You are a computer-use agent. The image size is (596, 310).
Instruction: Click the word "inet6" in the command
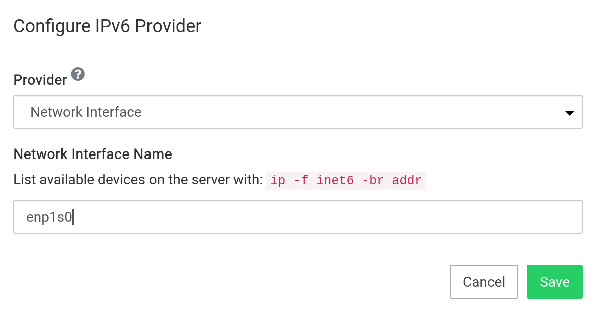(335, 180)
